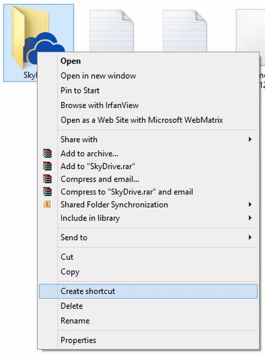Open Shared Folder Synchronization entry
The image size is (265, 355).
(148, 205)
